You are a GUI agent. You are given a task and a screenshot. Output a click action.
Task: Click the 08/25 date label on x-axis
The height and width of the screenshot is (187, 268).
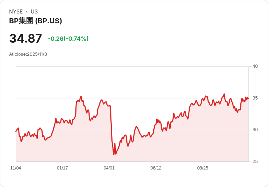coord(203,168)
